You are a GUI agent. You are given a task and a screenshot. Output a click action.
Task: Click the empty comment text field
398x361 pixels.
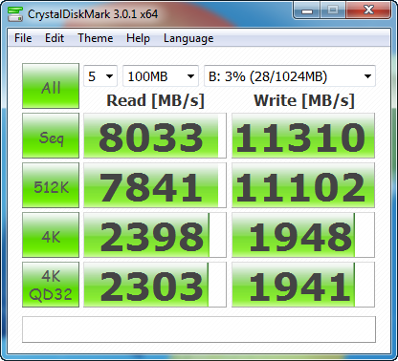point(199,329)
